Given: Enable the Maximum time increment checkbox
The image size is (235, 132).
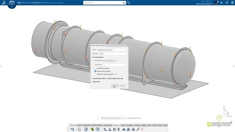Looking at the screenshot, I should tap(95, 74).
